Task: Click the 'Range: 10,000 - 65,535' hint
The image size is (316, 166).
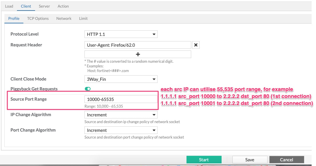Action: pyautogui.click(x=103, y=106)
